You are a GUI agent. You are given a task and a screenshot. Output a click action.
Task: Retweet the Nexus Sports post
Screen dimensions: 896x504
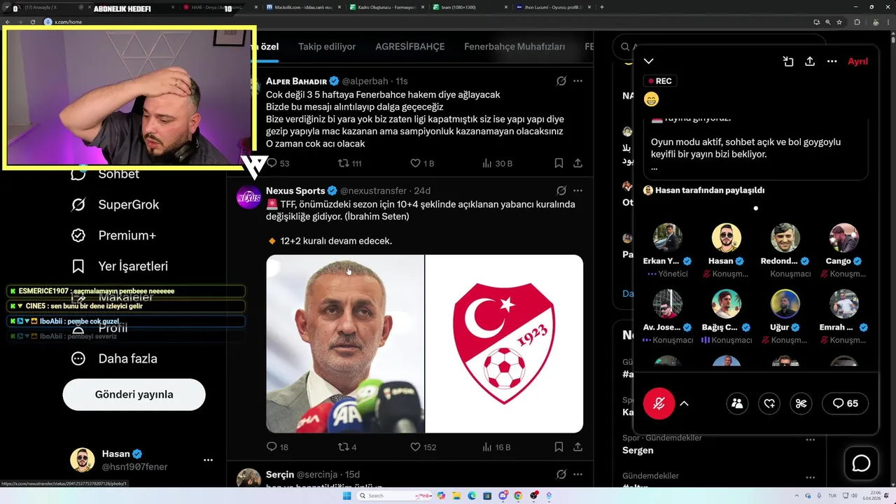344,447
